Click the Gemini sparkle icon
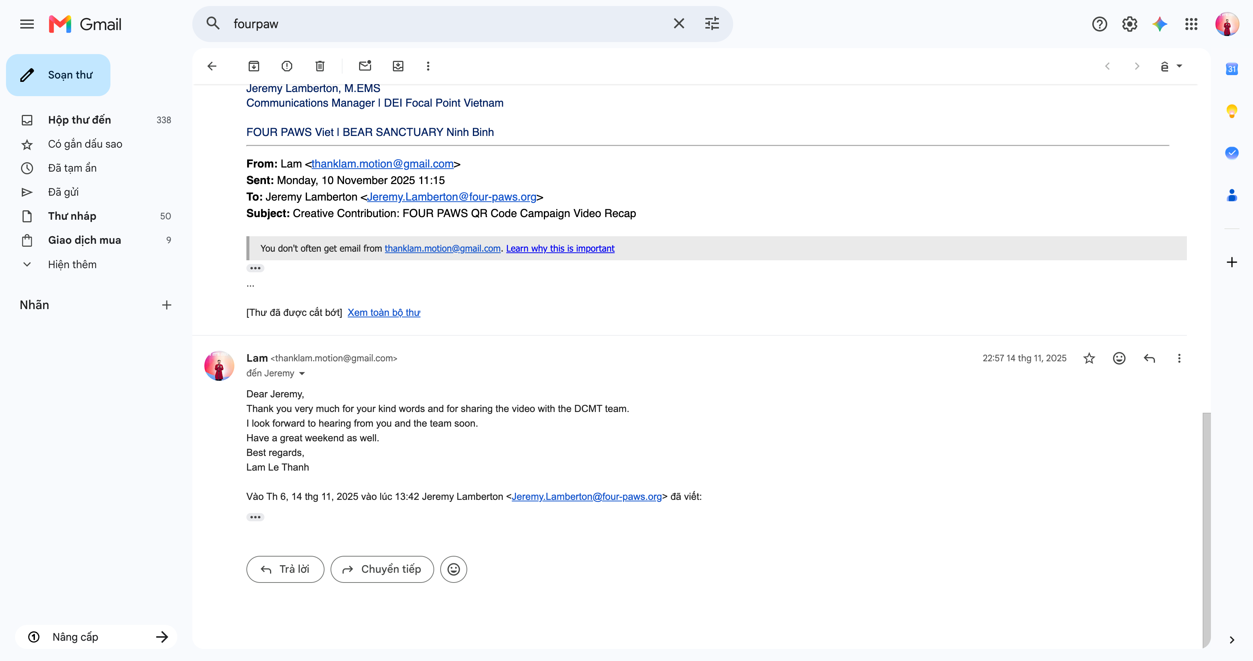The width and height of the screenshot is (1253, 661). pyautogui.click(x=1160, y=24)
